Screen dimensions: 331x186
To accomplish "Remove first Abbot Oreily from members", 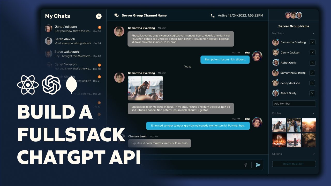I will coord(312,63).
